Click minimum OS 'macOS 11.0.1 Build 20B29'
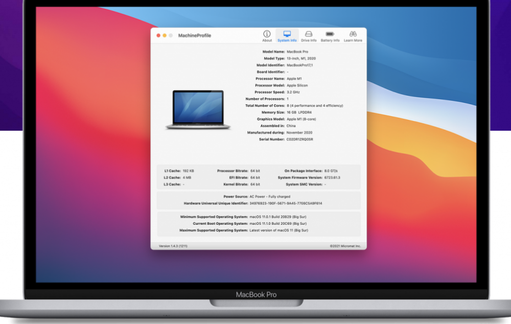The width and height of the screenshot is (511, 324). click(277, 217)
